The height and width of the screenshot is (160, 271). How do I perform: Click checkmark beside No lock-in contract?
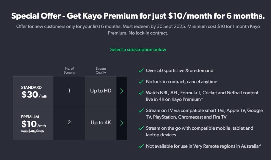[141, 82]
